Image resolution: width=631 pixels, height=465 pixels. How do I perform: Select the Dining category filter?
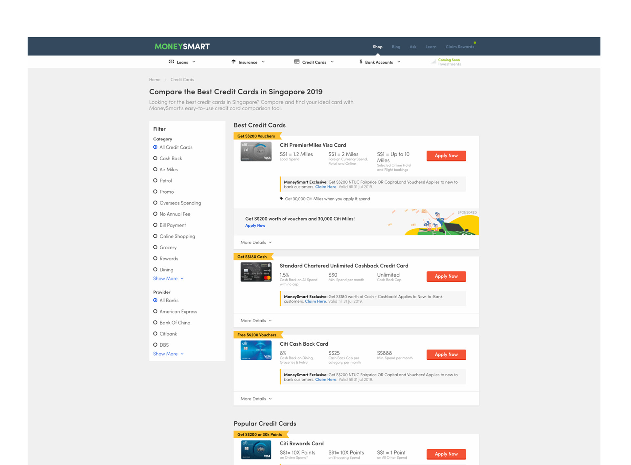coord(163,270)
